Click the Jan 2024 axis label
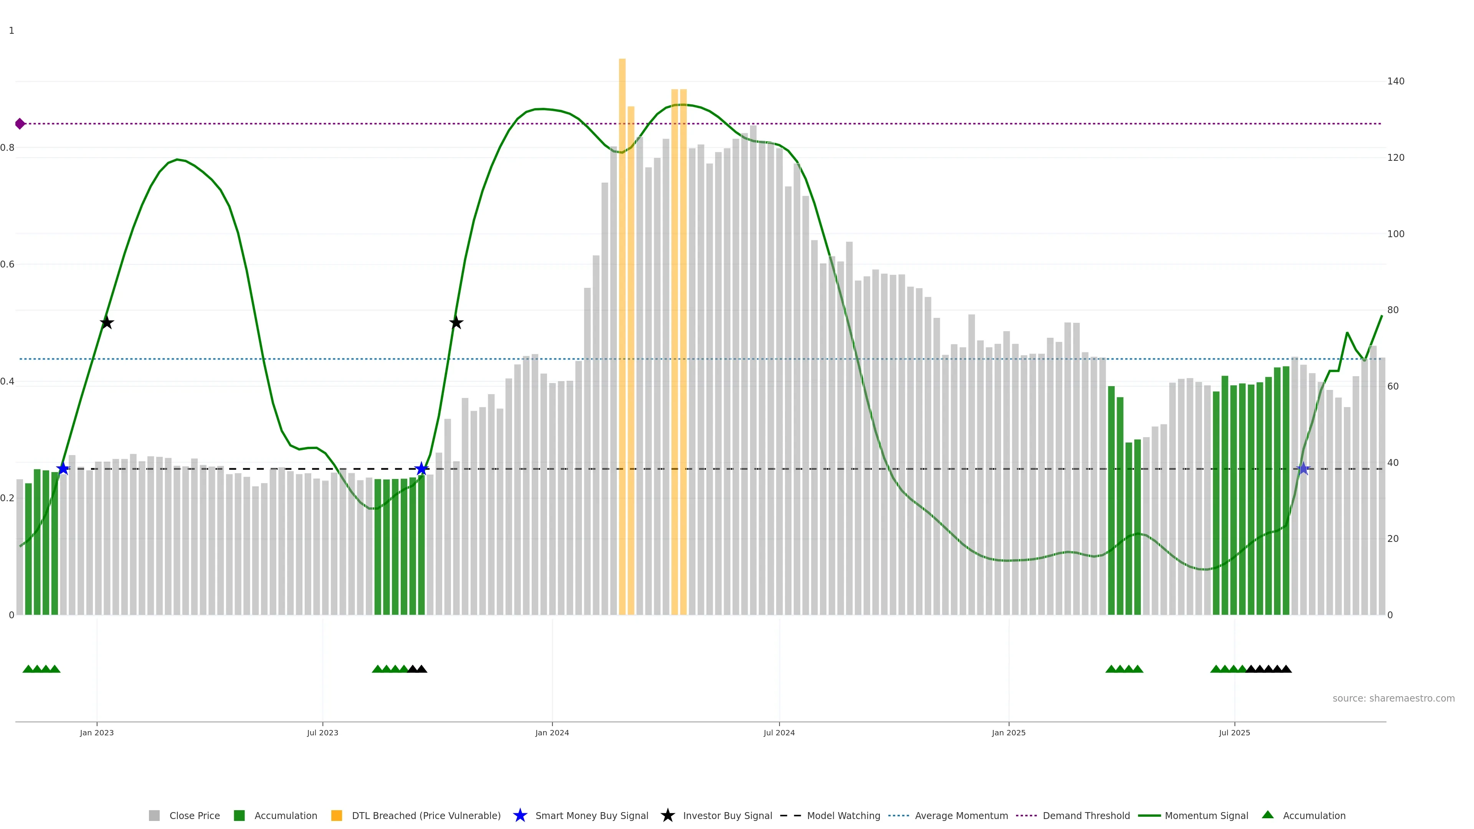This screenshot has width=1474, height=829. coord(552,733)
